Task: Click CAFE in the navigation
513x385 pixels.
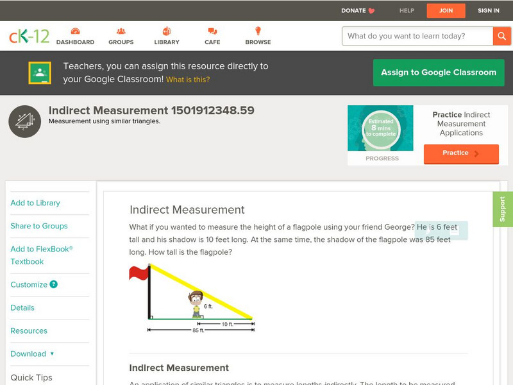Action: pos(212,42)
